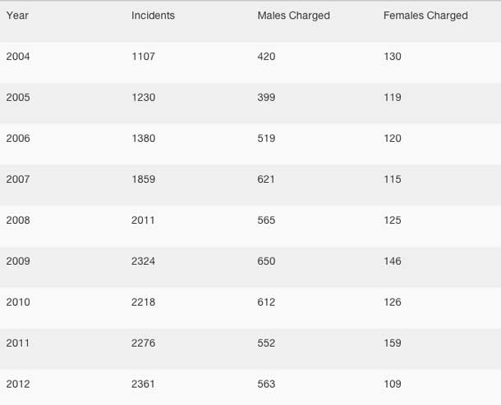Select the males charged value 399

pos(266,98)
